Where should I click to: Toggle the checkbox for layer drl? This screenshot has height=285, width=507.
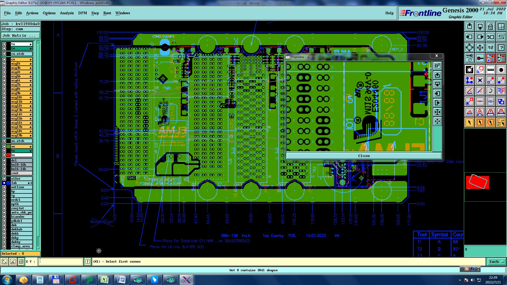click(4, 160)
